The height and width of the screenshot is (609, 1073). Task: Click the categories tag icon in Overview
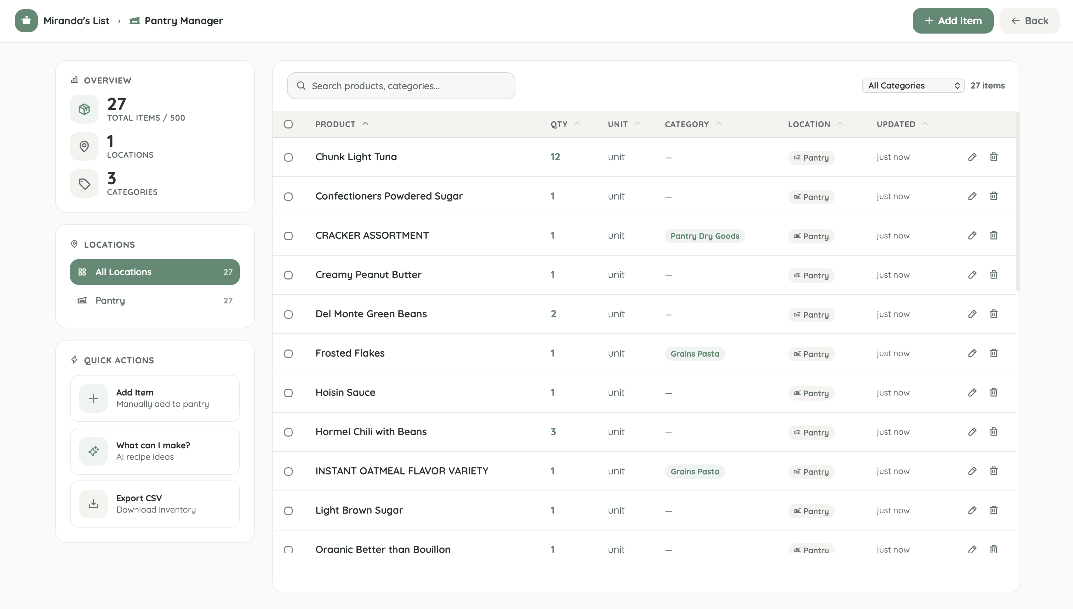[84, 183]
